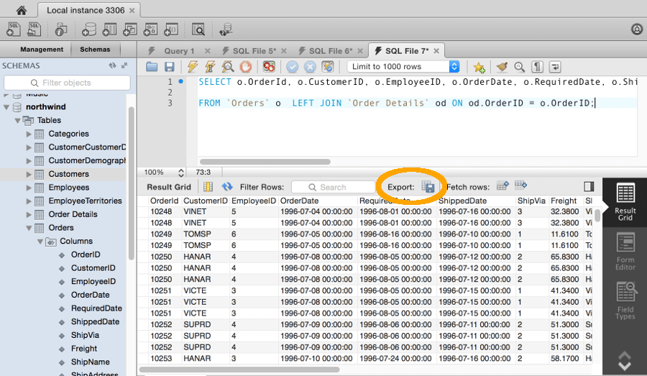The image size is (647, 376).
Task: Select the ShippedDate column in tree
Action: [x=95, y=322]
